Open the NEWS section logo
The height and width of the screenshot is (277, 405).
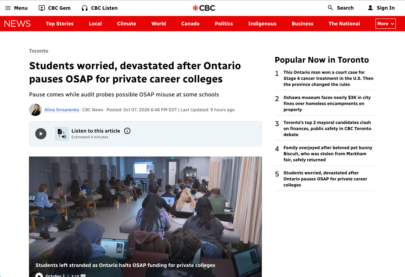point(17,24)
